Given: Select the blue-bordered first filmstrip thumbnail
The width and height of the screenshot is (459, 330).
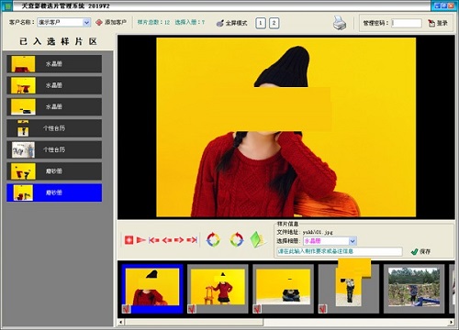Looking at the screenshot, I should click(x=152, y=289).
